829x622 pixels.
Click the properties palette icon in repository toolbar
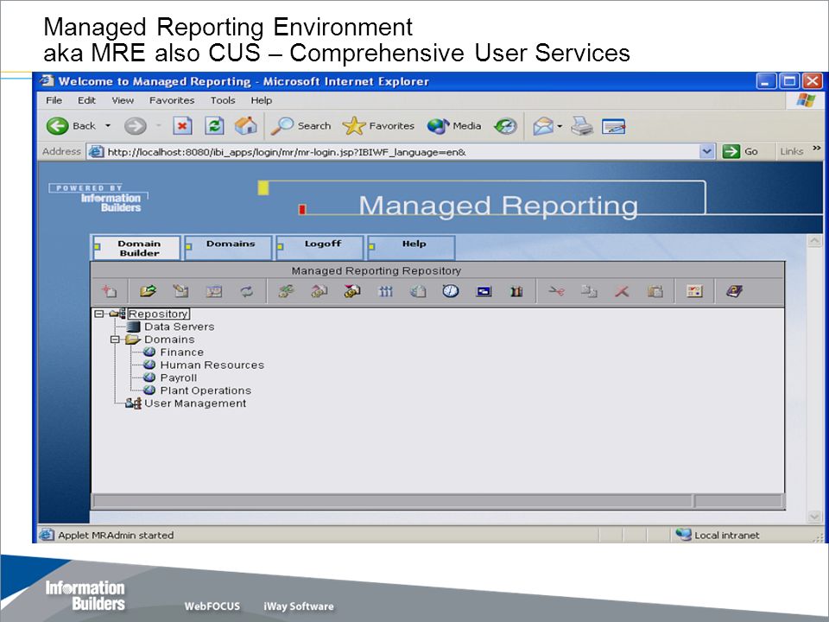coord(694,291)
